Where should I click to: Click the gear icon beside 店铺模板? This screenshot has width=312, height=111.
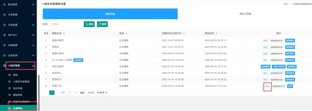[x=9, y=108]
